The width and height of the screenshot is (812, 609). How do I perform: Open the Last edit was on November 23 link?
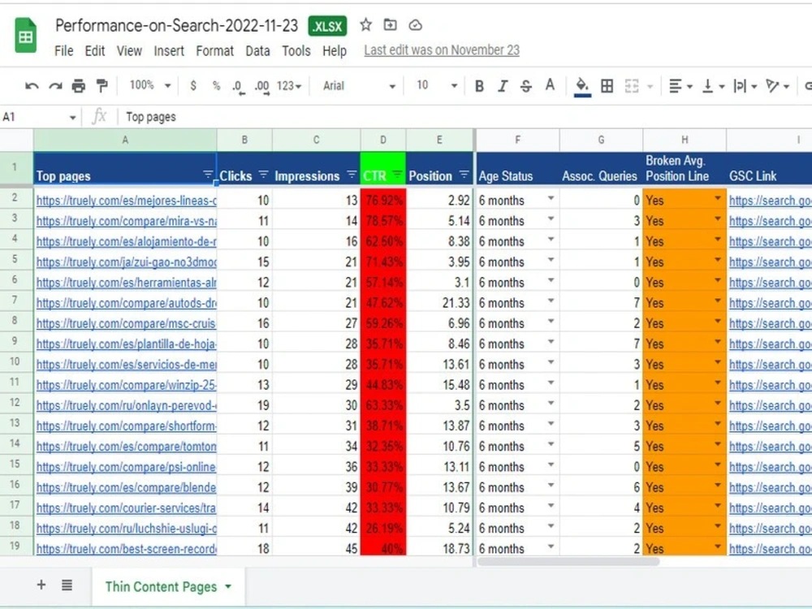(441, 50)
